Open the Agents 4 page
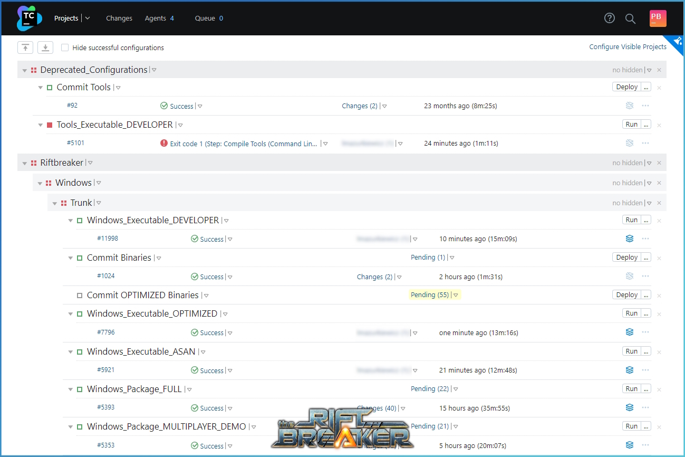 [x=159, y=18]
